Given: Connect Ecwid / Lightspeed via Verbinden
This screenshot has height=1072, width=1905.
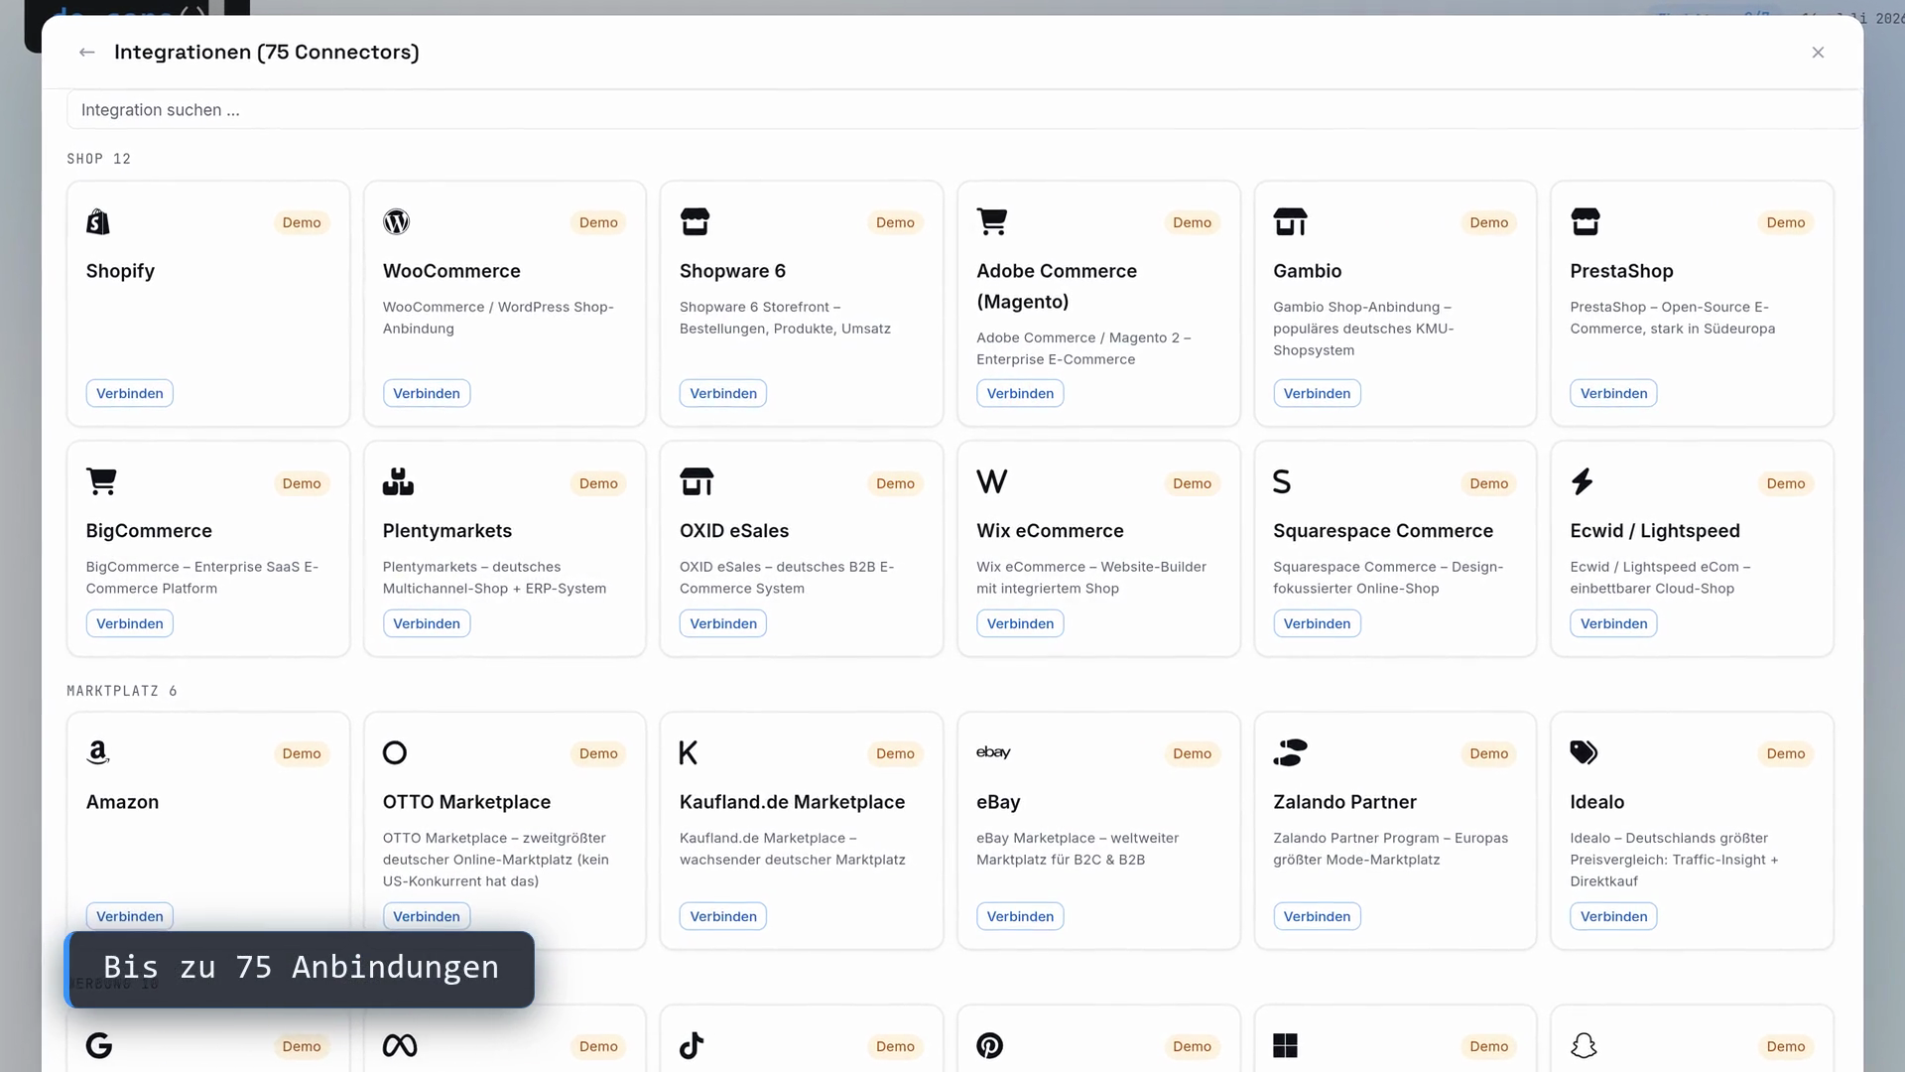Looking at the screenshot, I should (1613, 623).
